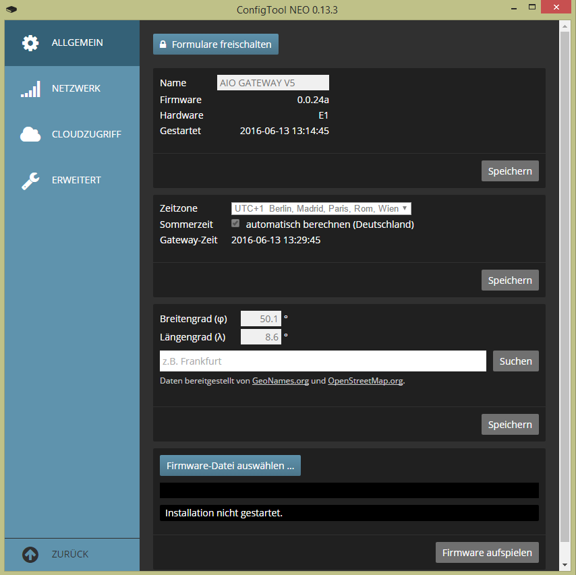Click the vertical scrollbar down arrow
Screen dimensions: 576x575
(x=565, y=564)
